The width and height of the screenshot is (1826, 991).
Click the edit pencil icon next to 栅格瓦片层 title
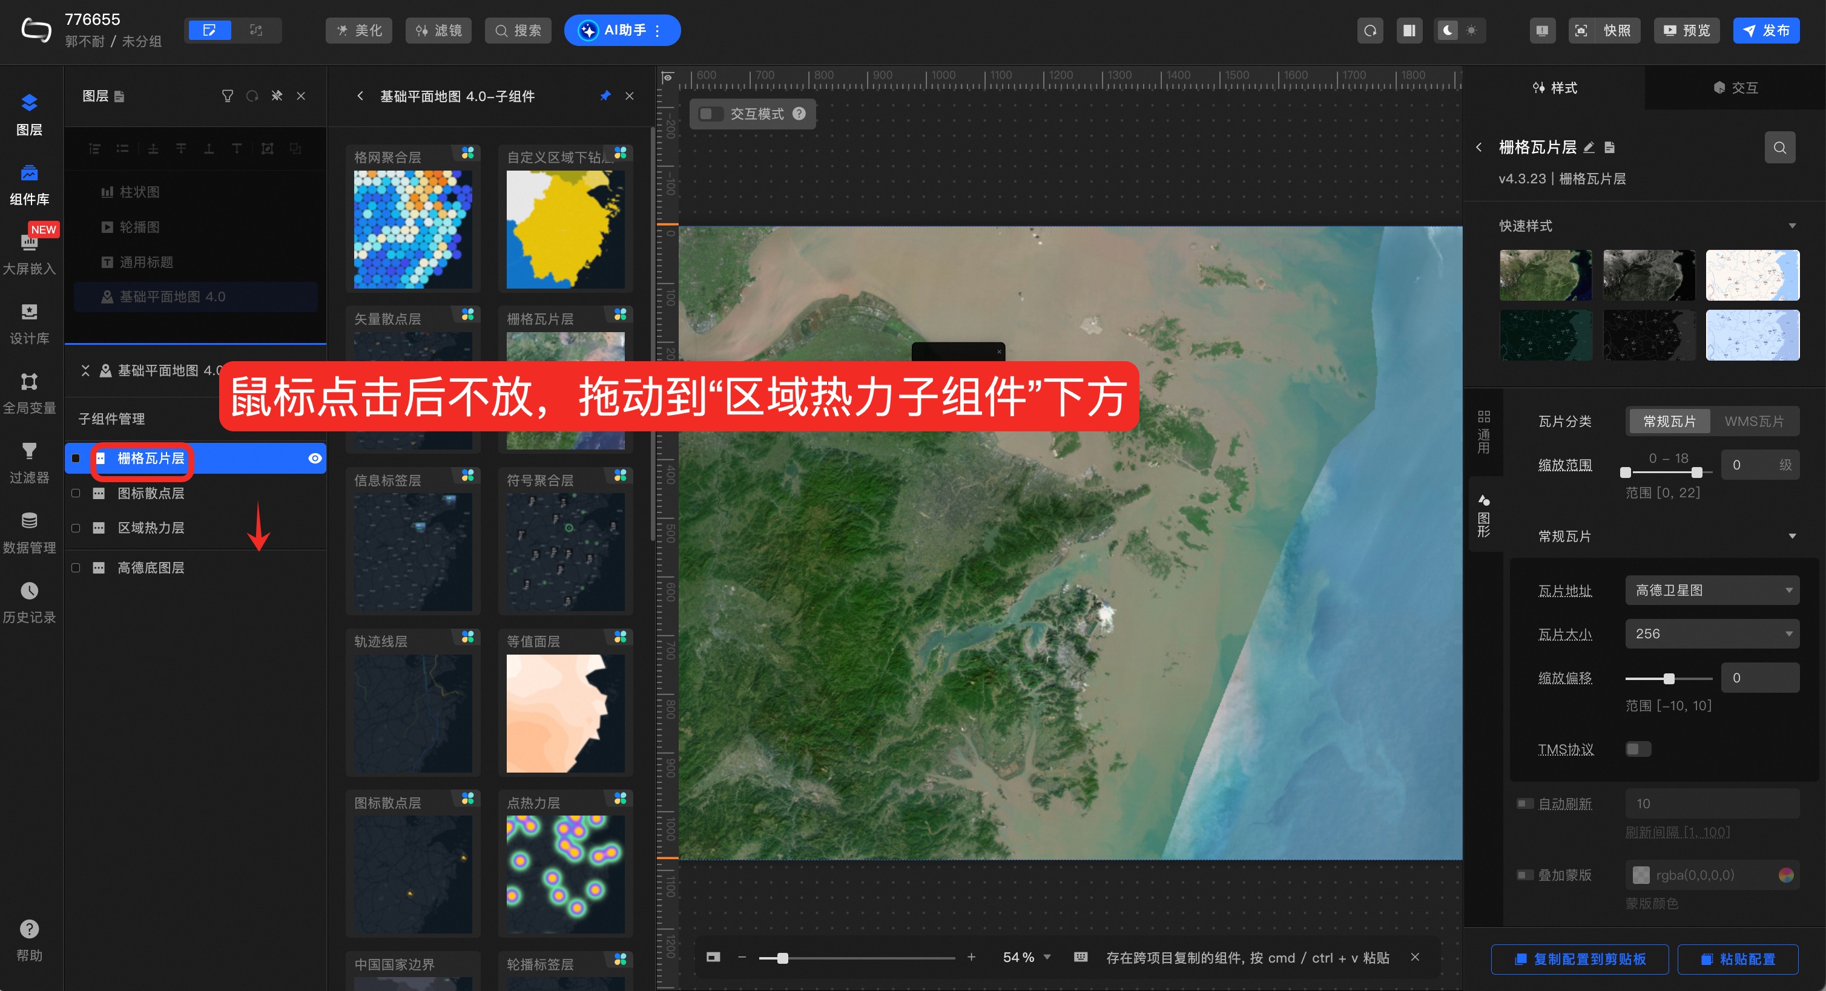(x=1589, y=148)
